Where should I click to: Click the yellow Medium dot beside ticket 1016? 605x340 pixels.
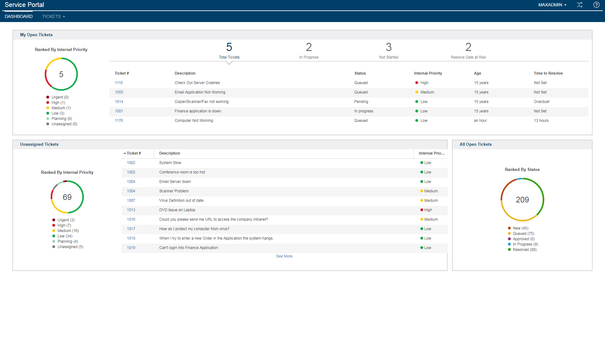[x=421, y=219]
